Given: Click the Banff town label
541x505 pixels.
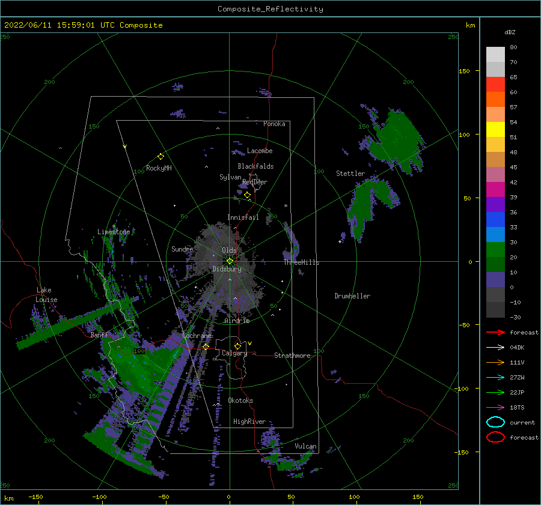Looking at the screenshot, I should click(x=99, y=335).
